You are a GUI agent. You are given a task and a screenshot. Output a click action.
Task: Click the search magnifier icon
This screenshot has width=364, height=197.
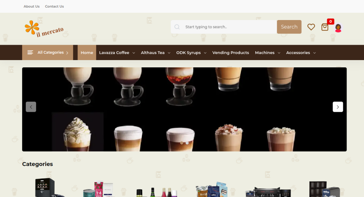(x=177, y=27)
